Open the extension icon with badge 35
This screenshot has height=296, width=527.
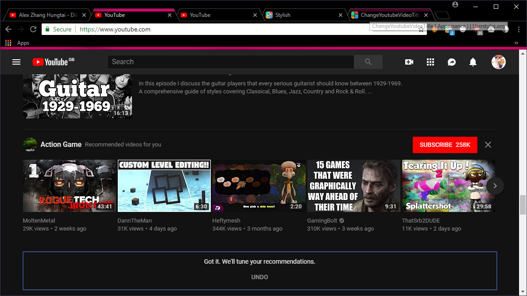[477, 30]
